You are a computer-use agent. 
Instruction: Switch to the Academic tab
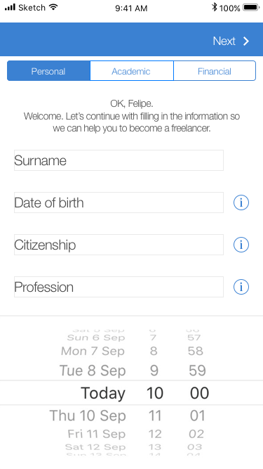(132, 71)
